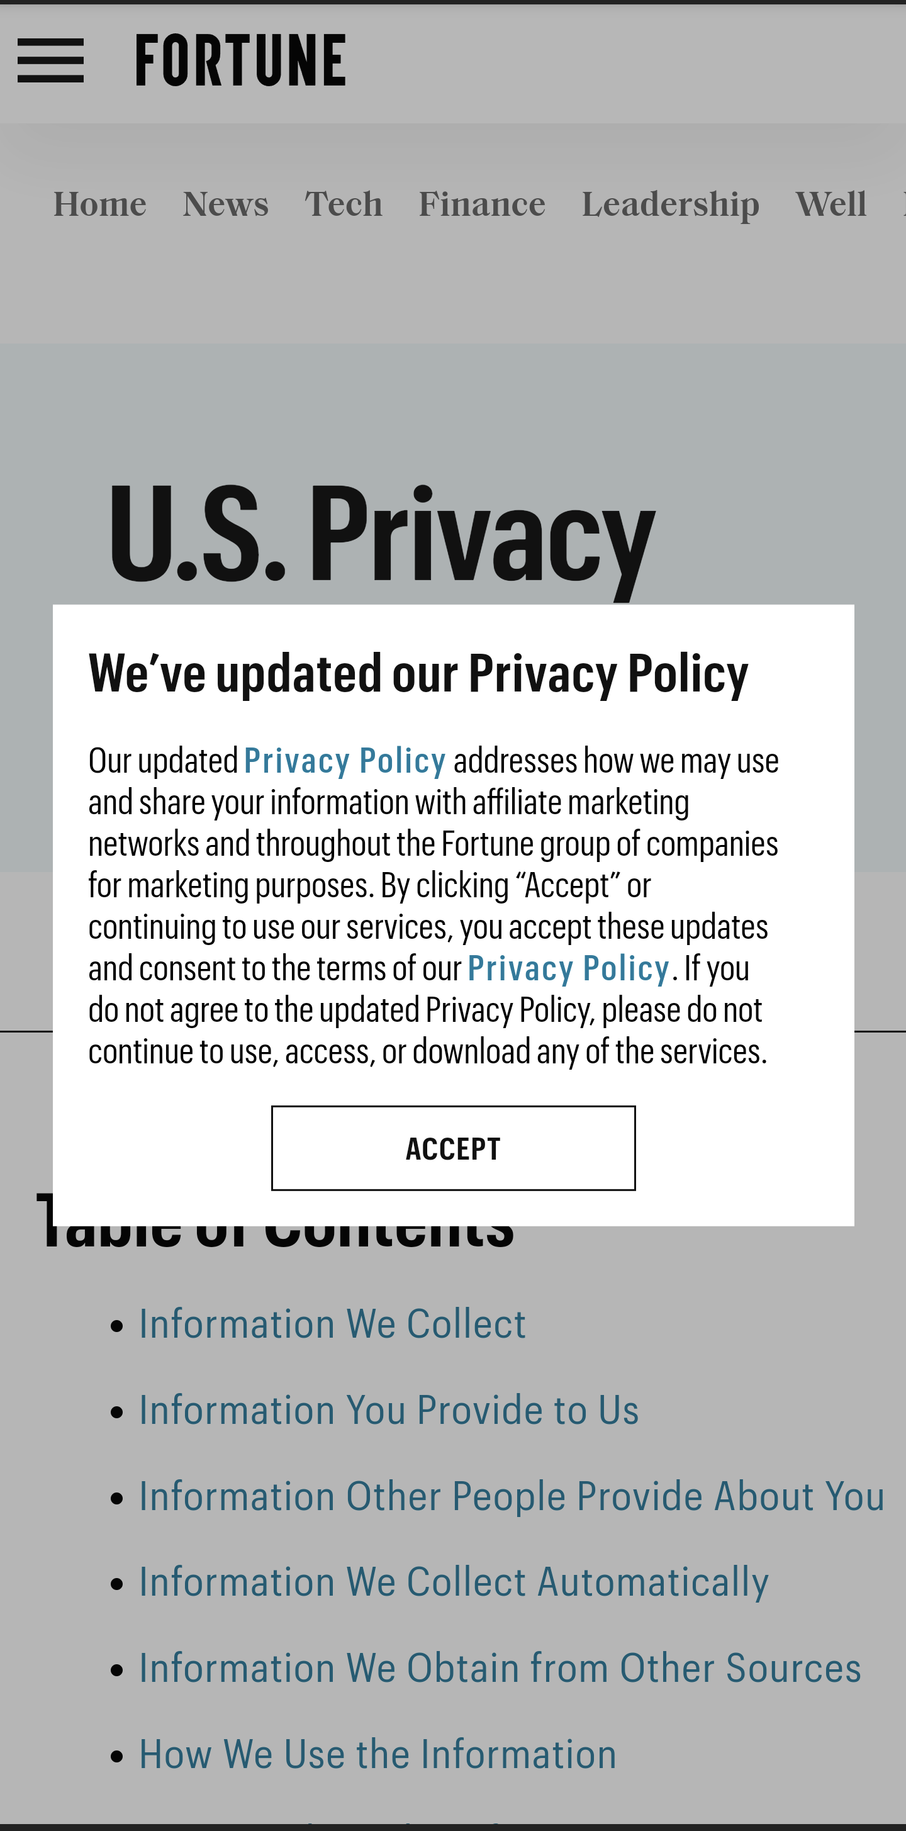
Task: Open Information You Provide to Us
Action: click(389, 1410)
